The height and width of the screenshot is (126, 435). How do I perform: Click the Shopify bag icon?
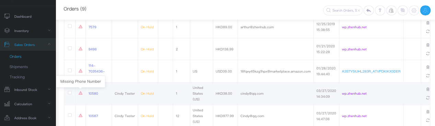pyautogui.click(x=391, y=11)
